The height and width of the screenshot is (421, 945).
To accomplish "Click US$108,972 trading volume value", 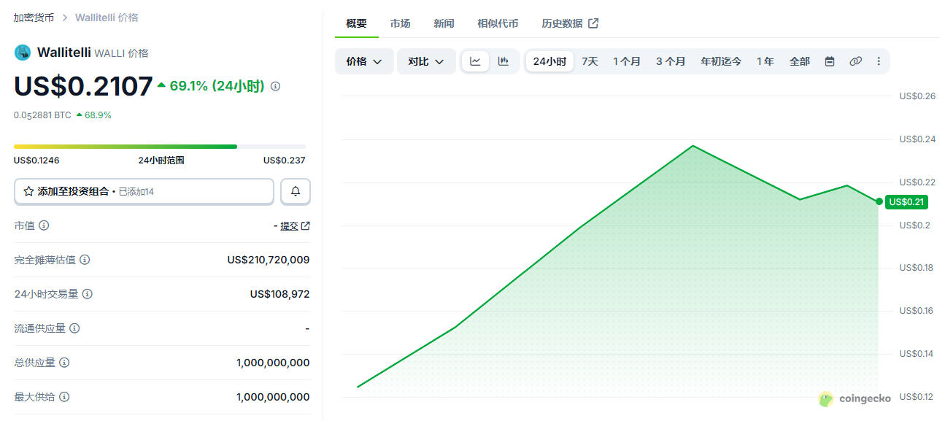I will point(280,294).
